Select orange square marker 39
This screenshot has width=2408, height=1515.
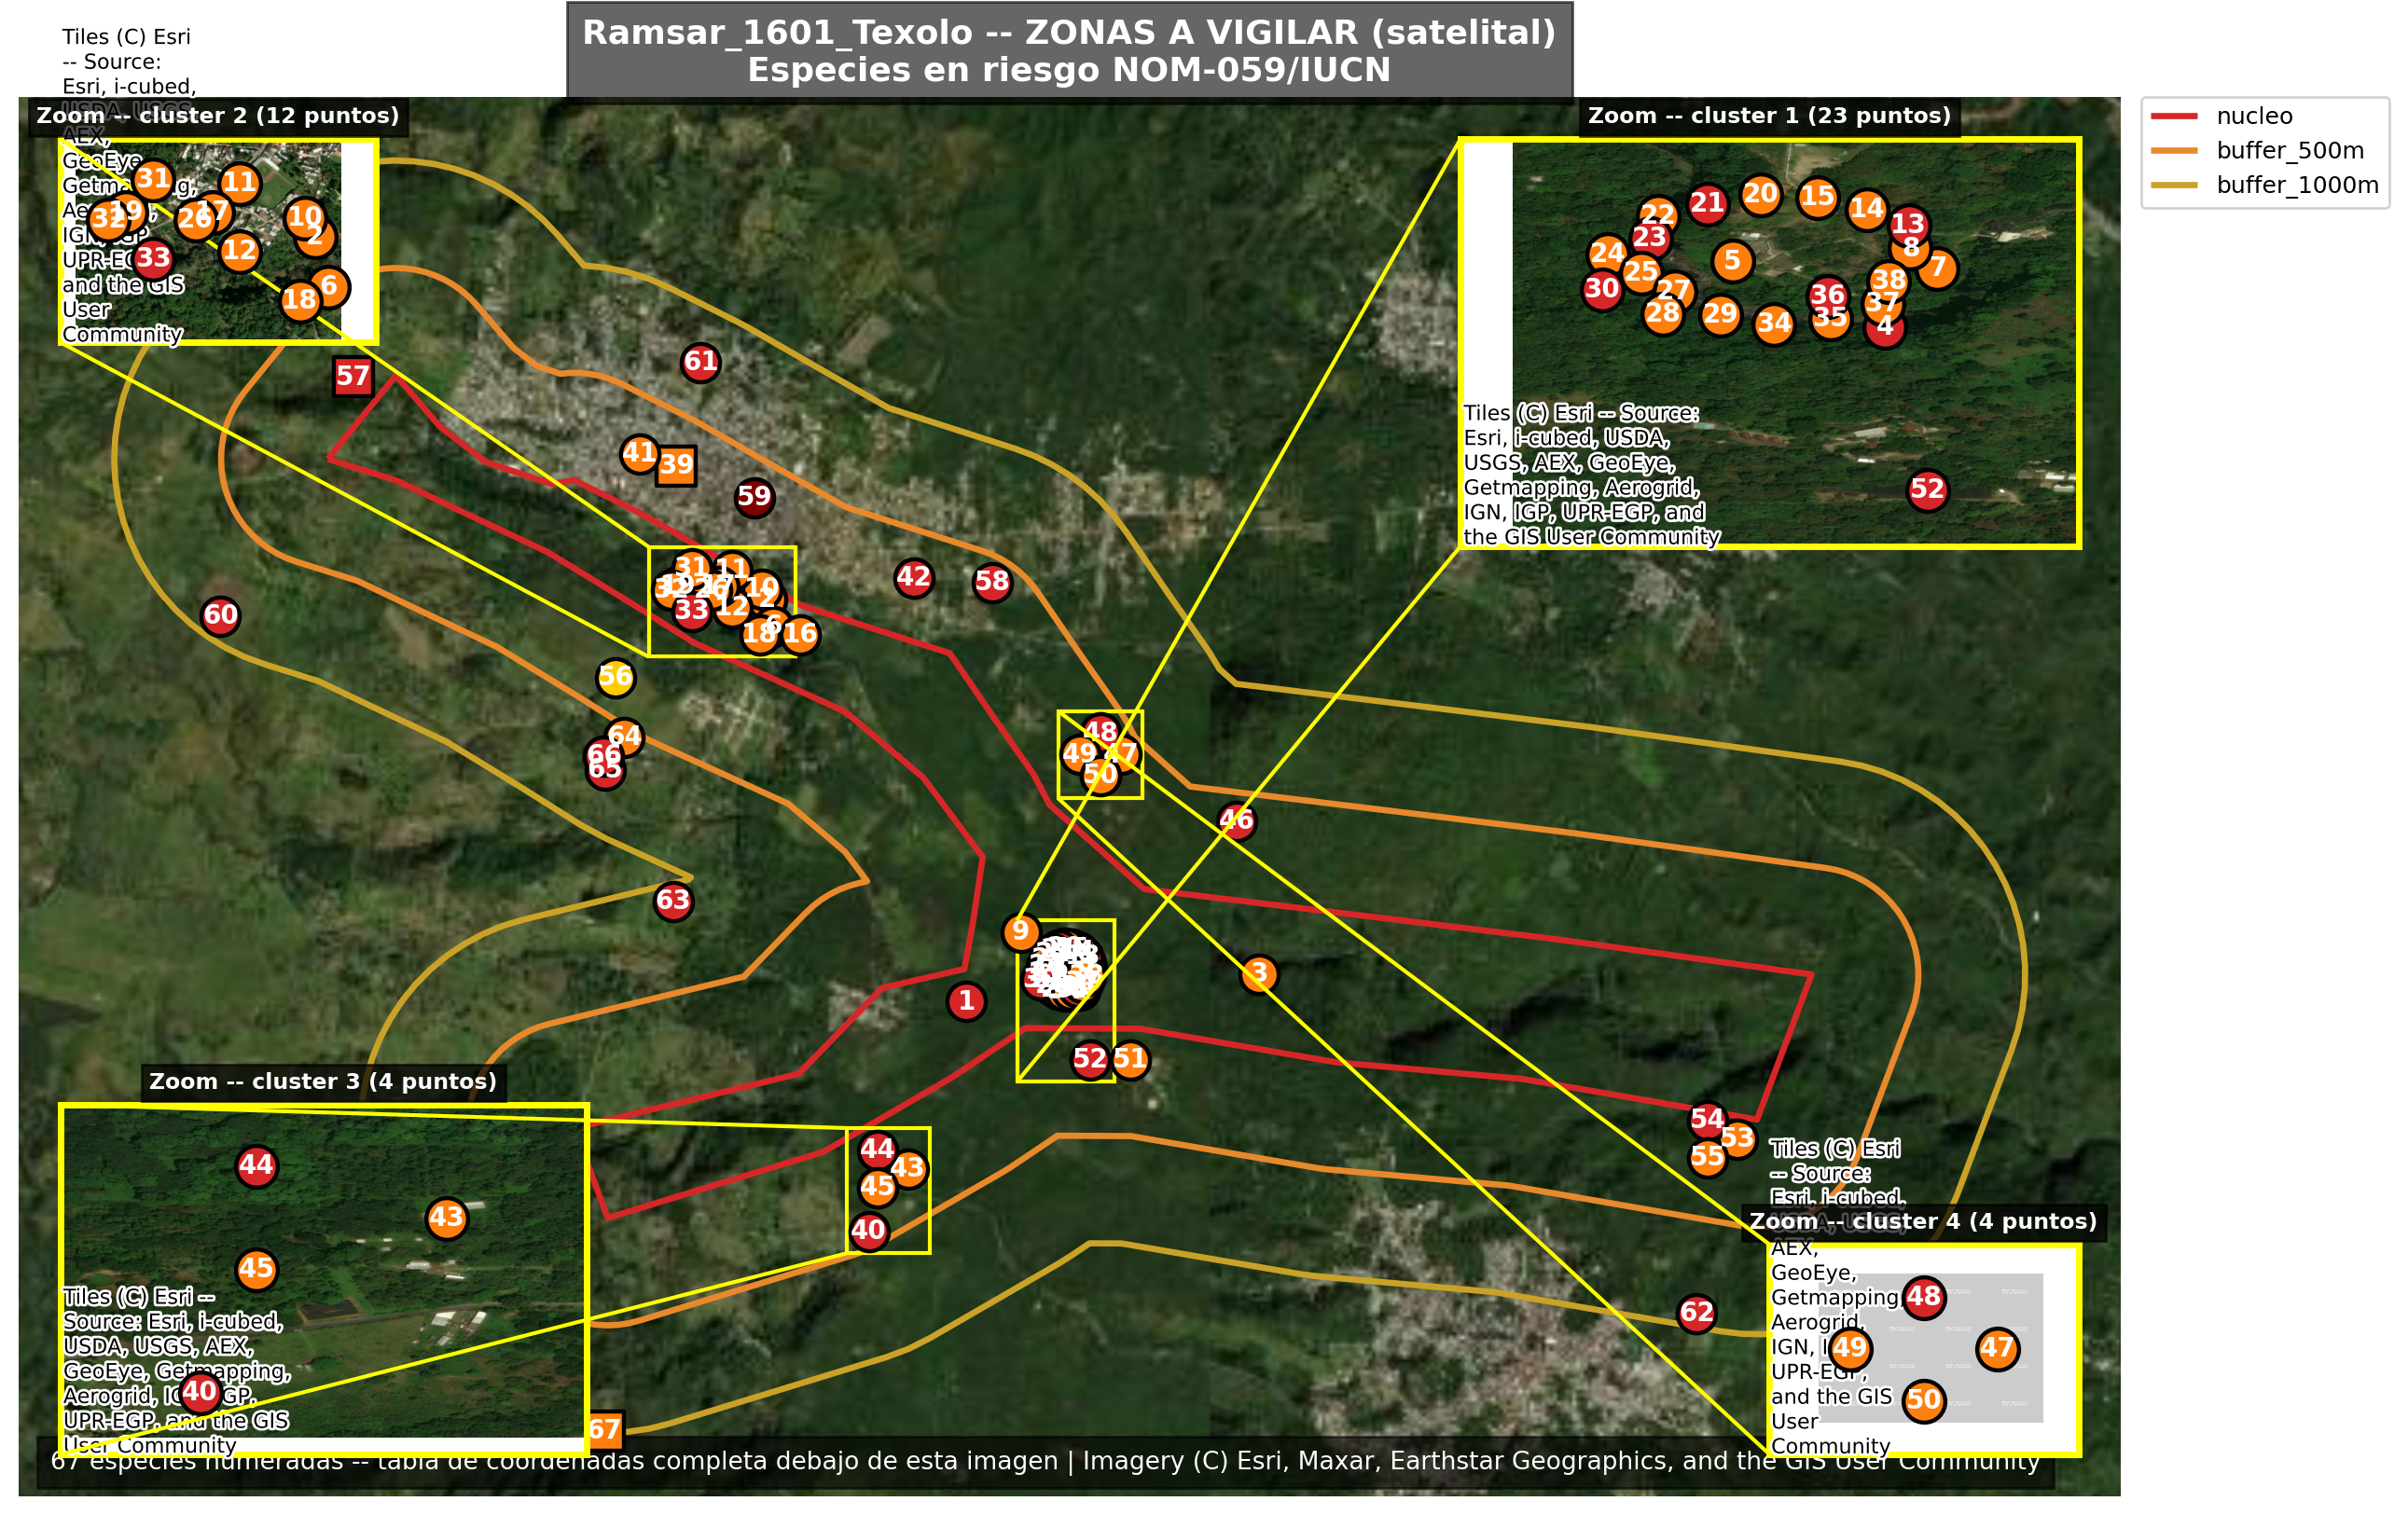click(676, 465)
